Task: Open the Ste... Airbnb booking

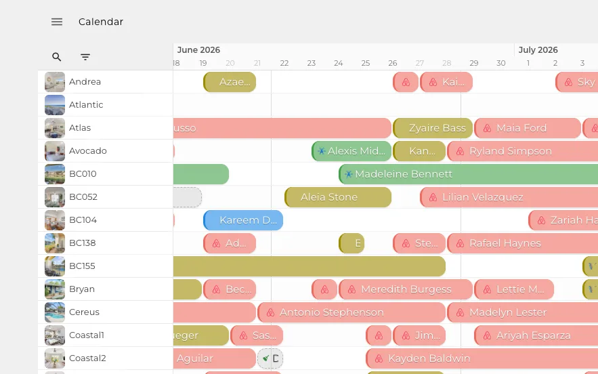Action: [x=419, y=243]
